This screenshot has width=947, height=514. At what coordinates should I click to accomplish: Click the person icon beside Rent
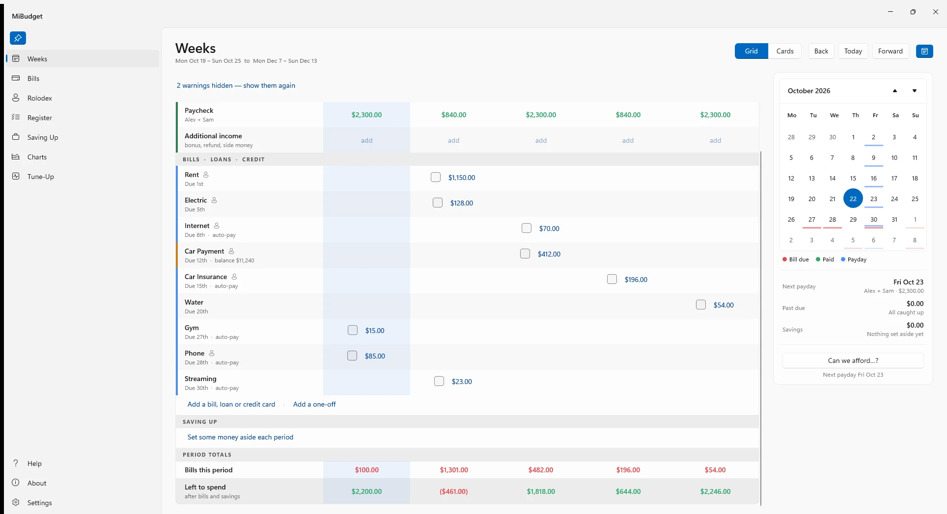click(206, 175)
